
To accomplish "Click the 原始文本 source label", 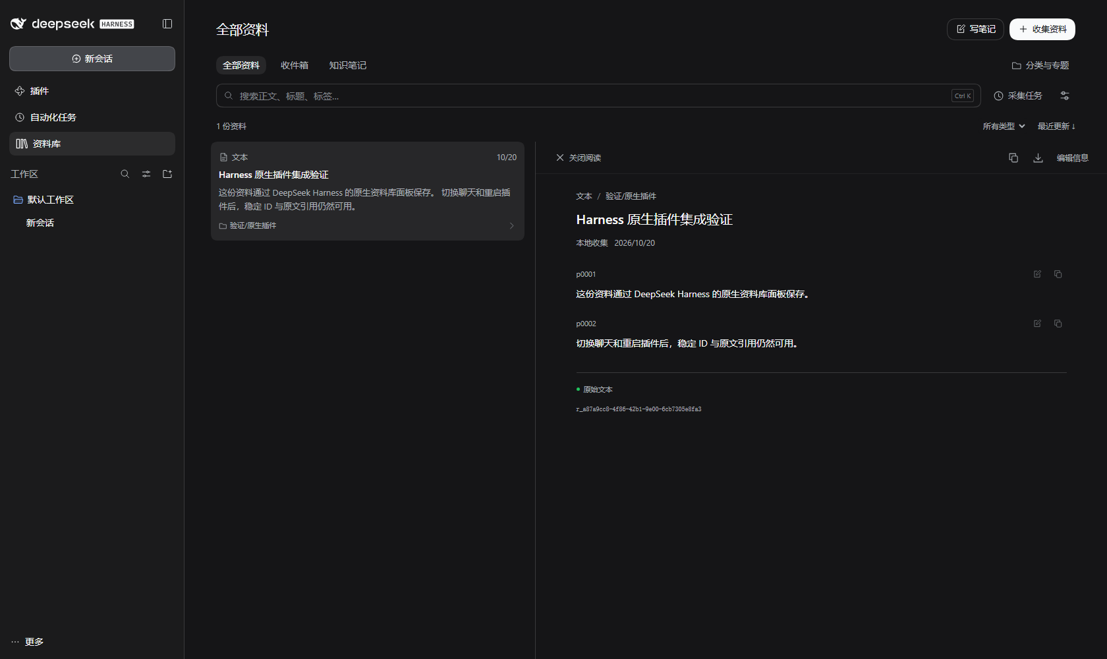I will tap(598, 389).
